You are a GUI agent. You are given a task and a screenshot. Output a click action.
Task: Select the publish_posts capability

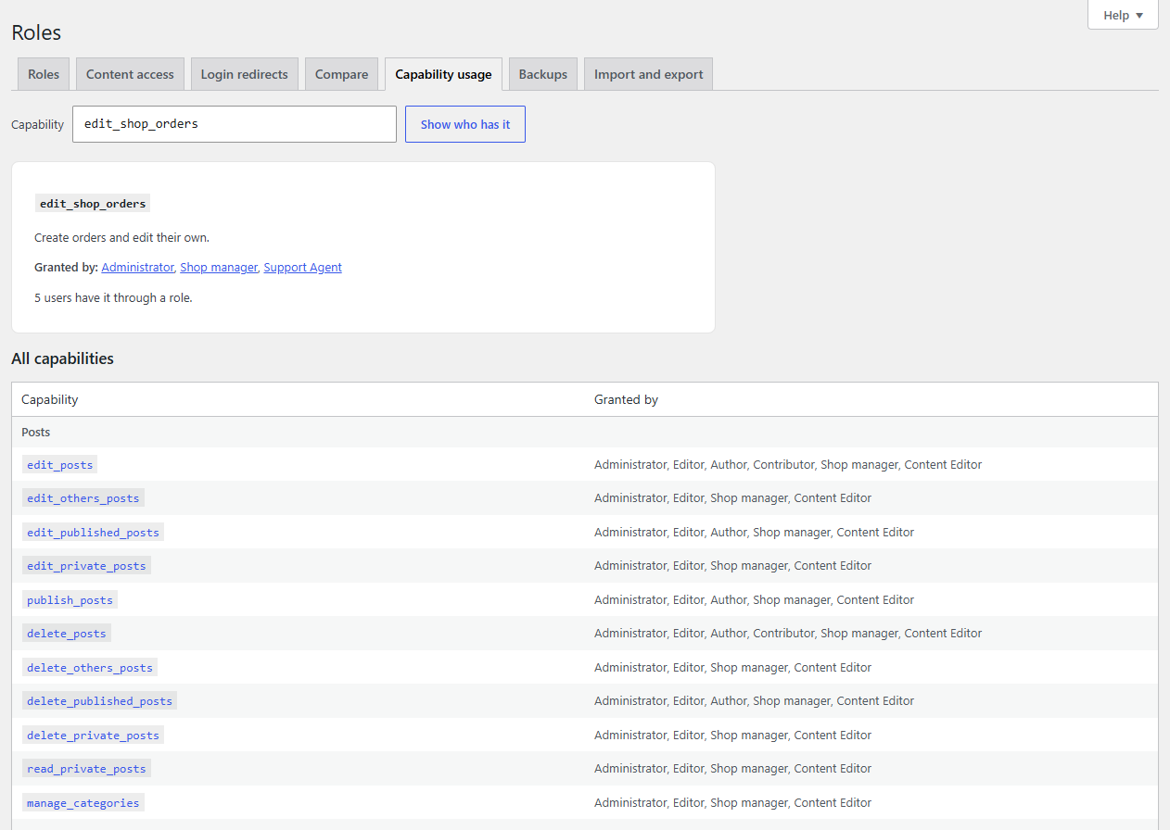(x=70, y=600)
